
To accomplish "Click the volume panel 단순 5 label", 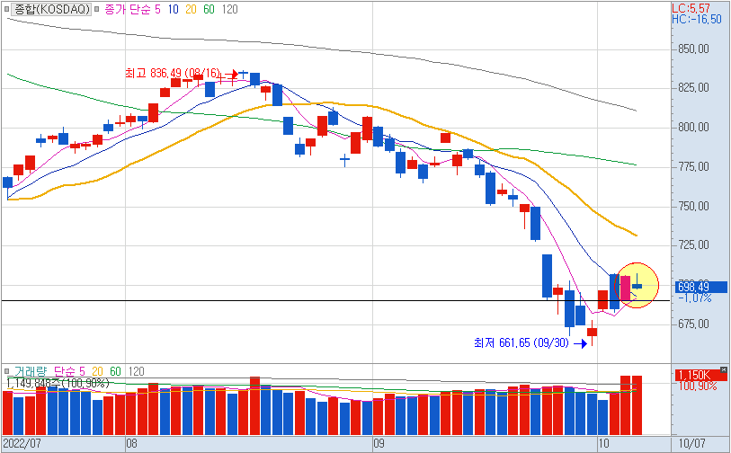I will point(69,371).
